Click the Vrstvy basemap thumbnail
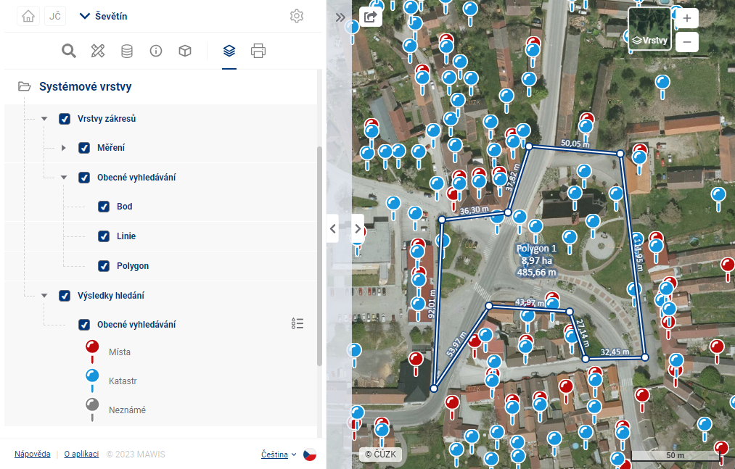The width and height of the screenshot is (735, 469). 649,28
